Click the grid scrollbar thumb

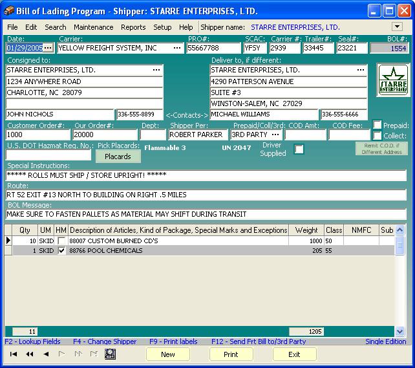[399, 245]
